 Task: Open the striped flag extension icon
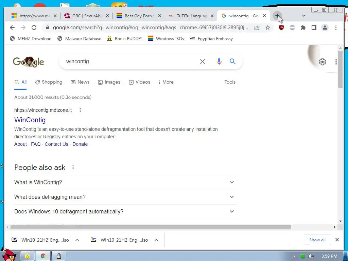click(x=292, y=28)
